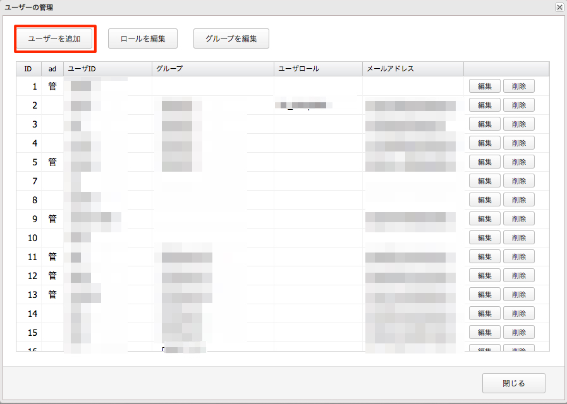Image resolution: width=567 pixels, height=404 pixels.
Task: Click the ユーザID column header
Action: pos(107,69)
